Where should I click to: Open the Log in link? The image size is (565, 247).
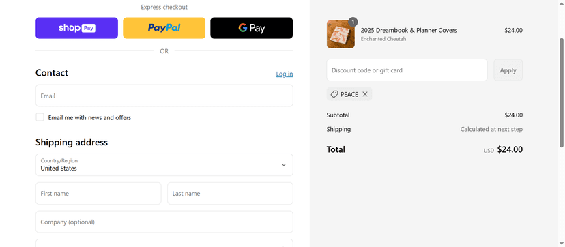285,74
